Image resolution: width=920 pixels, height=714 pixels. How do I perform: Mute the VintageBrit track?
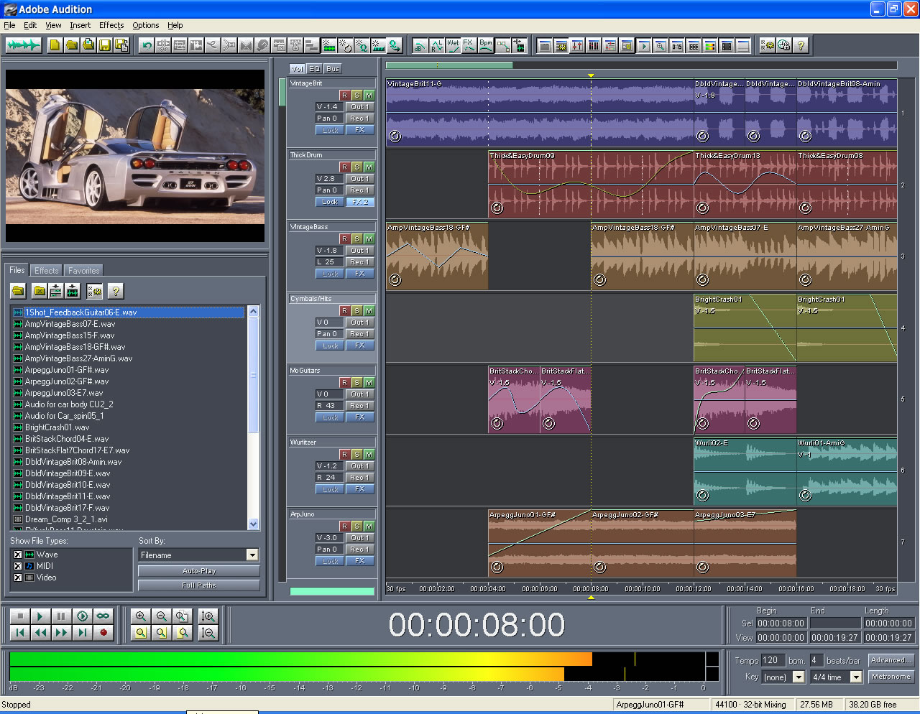point(369,95)
